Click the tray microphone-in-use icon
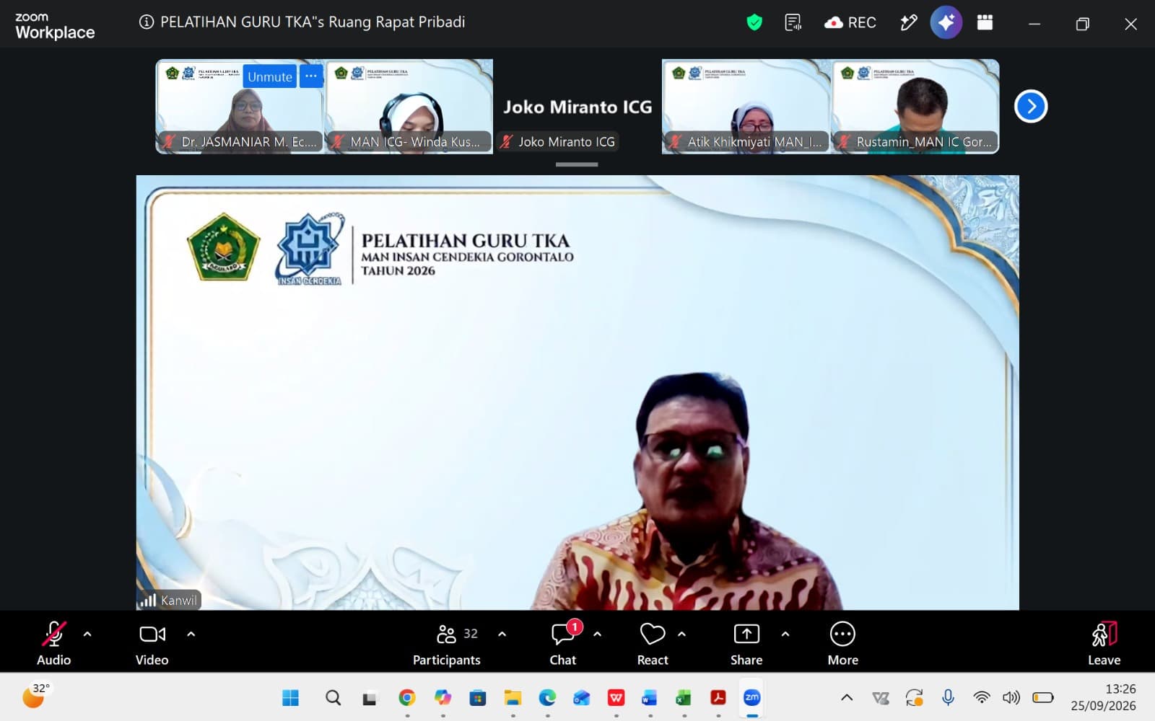 click(x=949, y=697)
